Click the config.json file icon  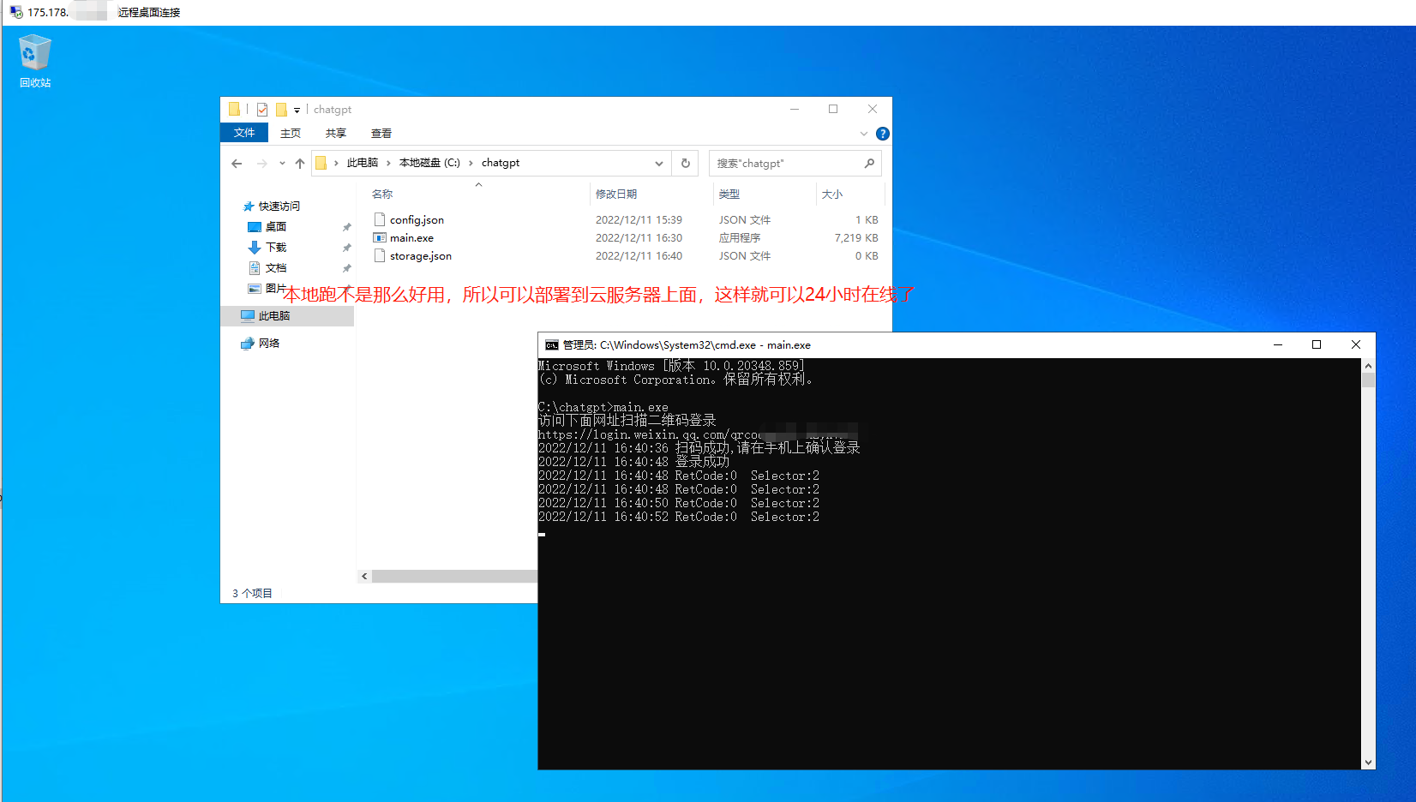(380, 220)
